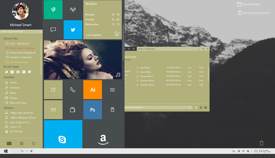Select Mike's Mac Book Pro device
The image size is (275, 158).
tap(21, 113)
